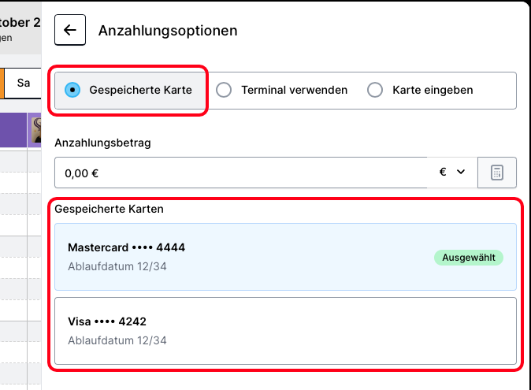Open the calculator icon beside amount
Image resolution: width=531 pixels, height=390 pixels.
coord(497,173)
